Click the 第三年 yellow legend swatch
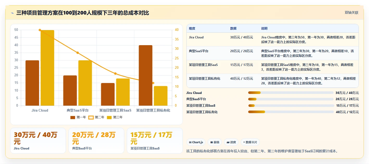369x164 pixels. tap(109, 118)
